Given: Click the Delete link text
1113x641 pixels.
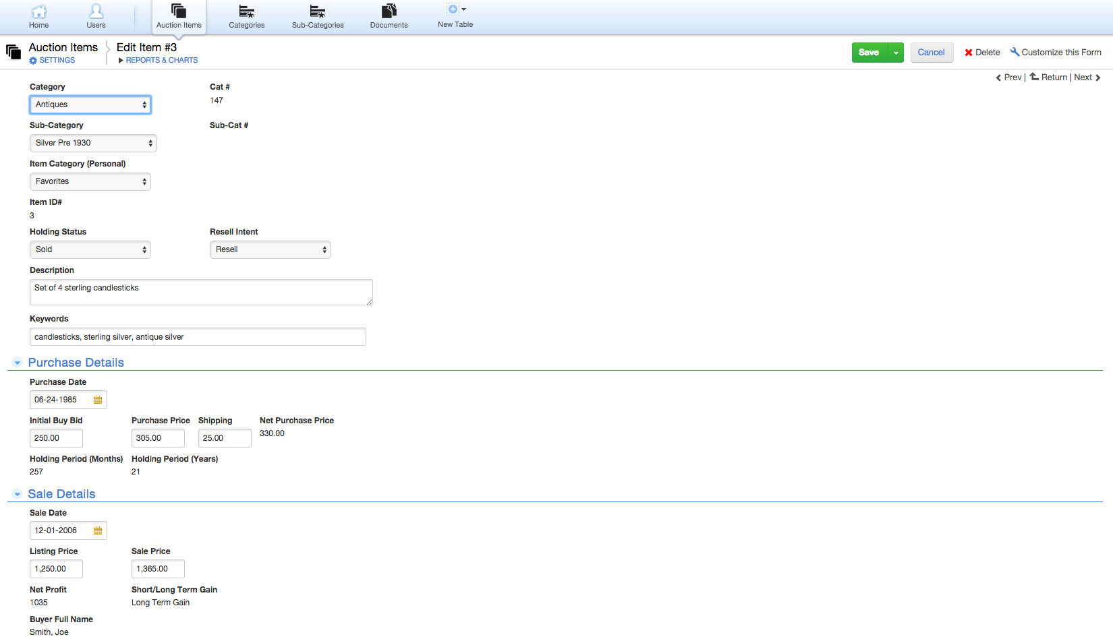Looking at the screenshot, I should coord(988,53).
